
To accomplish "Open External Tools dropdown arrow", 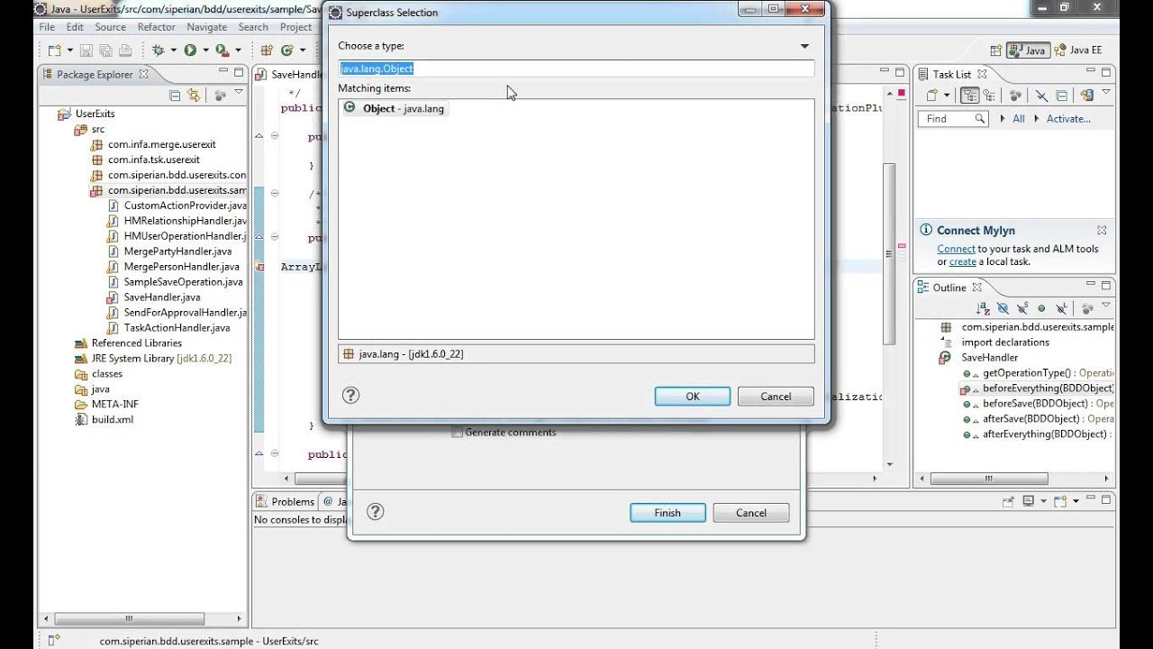I will pos(238,50).
